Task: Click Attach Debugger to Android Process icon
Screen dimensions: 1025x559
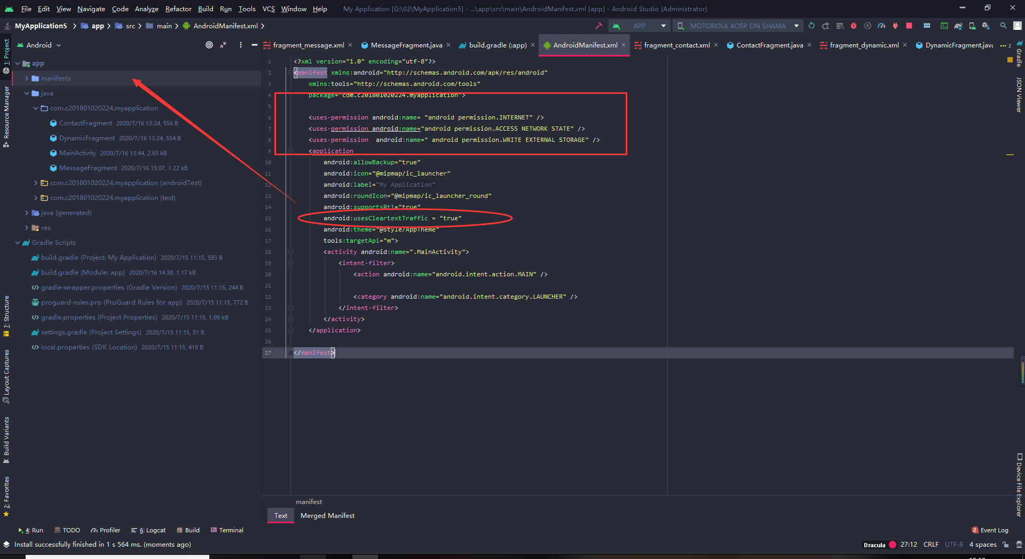Action: [895, 26]
